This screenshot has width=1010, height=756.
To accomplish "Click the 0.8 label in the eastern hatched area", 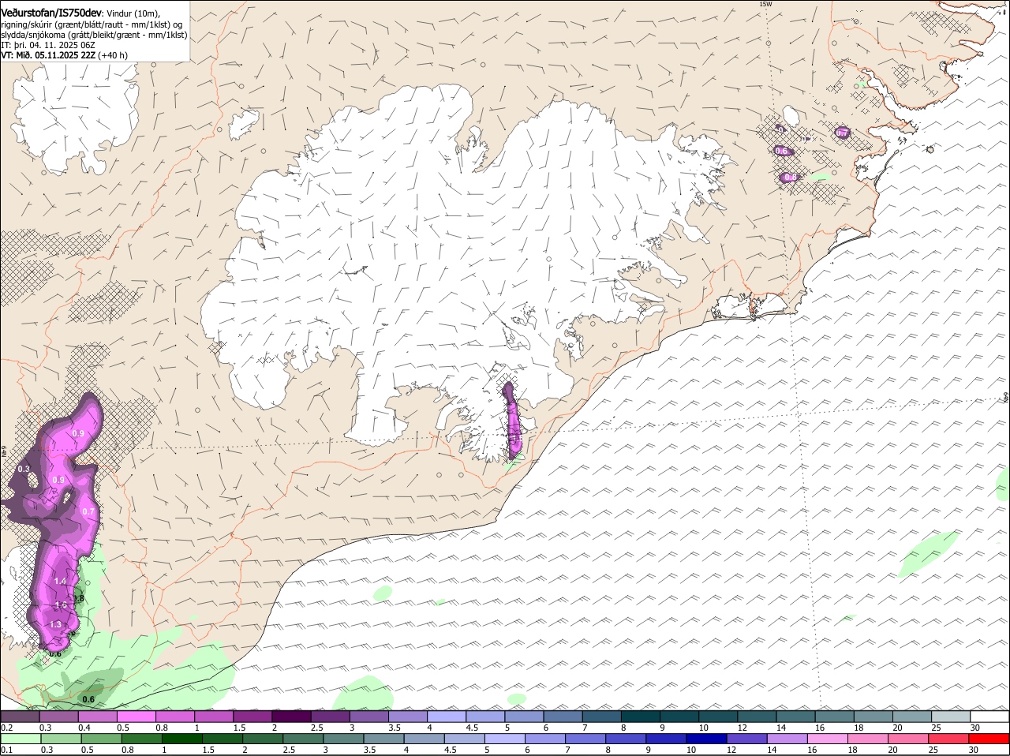I will 790,178.
